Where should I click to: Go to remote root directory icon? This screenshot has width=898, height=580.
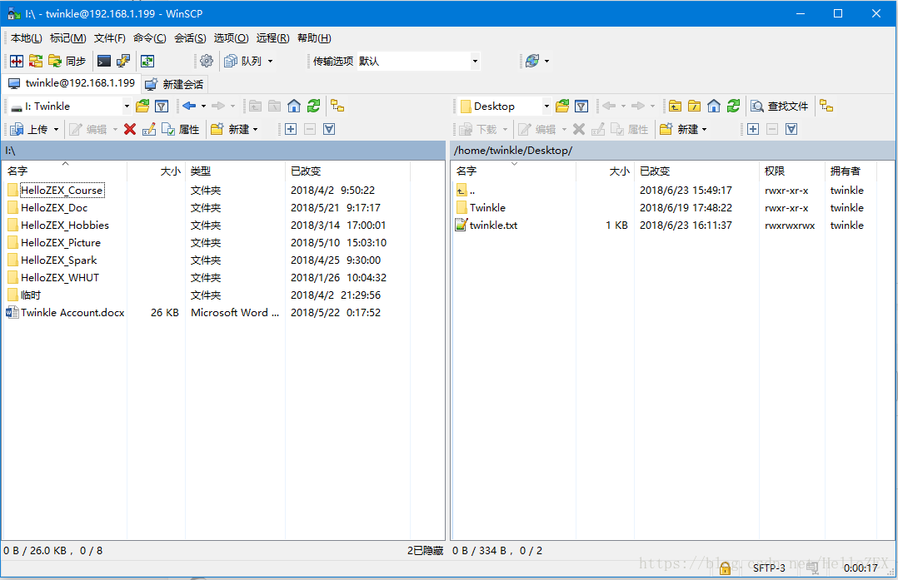point(694,107)
